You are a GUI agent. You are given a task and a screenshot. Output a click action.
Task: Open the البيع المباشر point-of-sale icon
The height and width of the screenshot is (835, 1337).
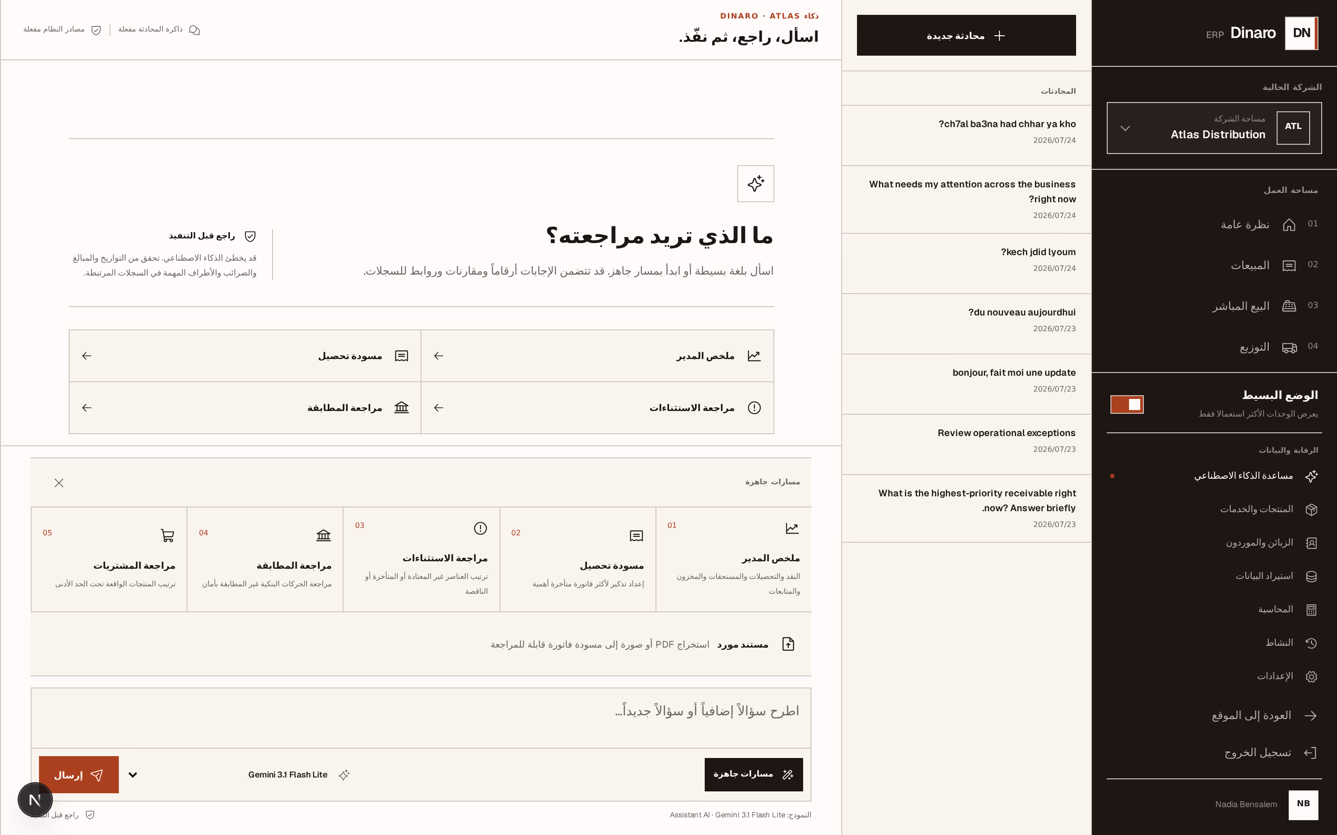pos(1289,307)
